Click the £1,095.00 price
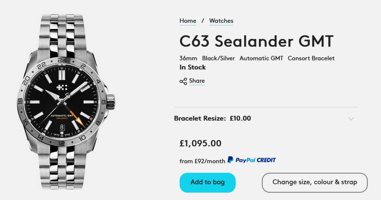The height and width of the screenshot is (200, 381). pyautogui.click(x=200, y=143)
